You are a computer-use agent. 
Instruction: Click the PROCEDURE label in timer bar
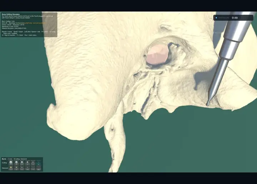[224, 18]
